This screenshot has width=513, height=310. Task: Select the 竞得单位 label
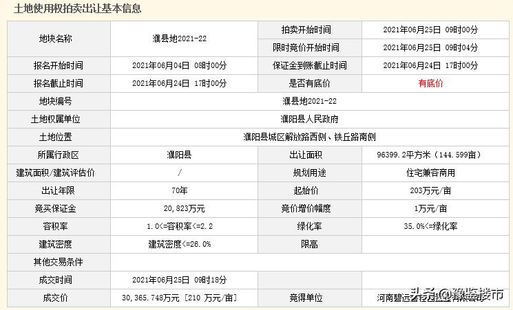click(x=306, y=298)
